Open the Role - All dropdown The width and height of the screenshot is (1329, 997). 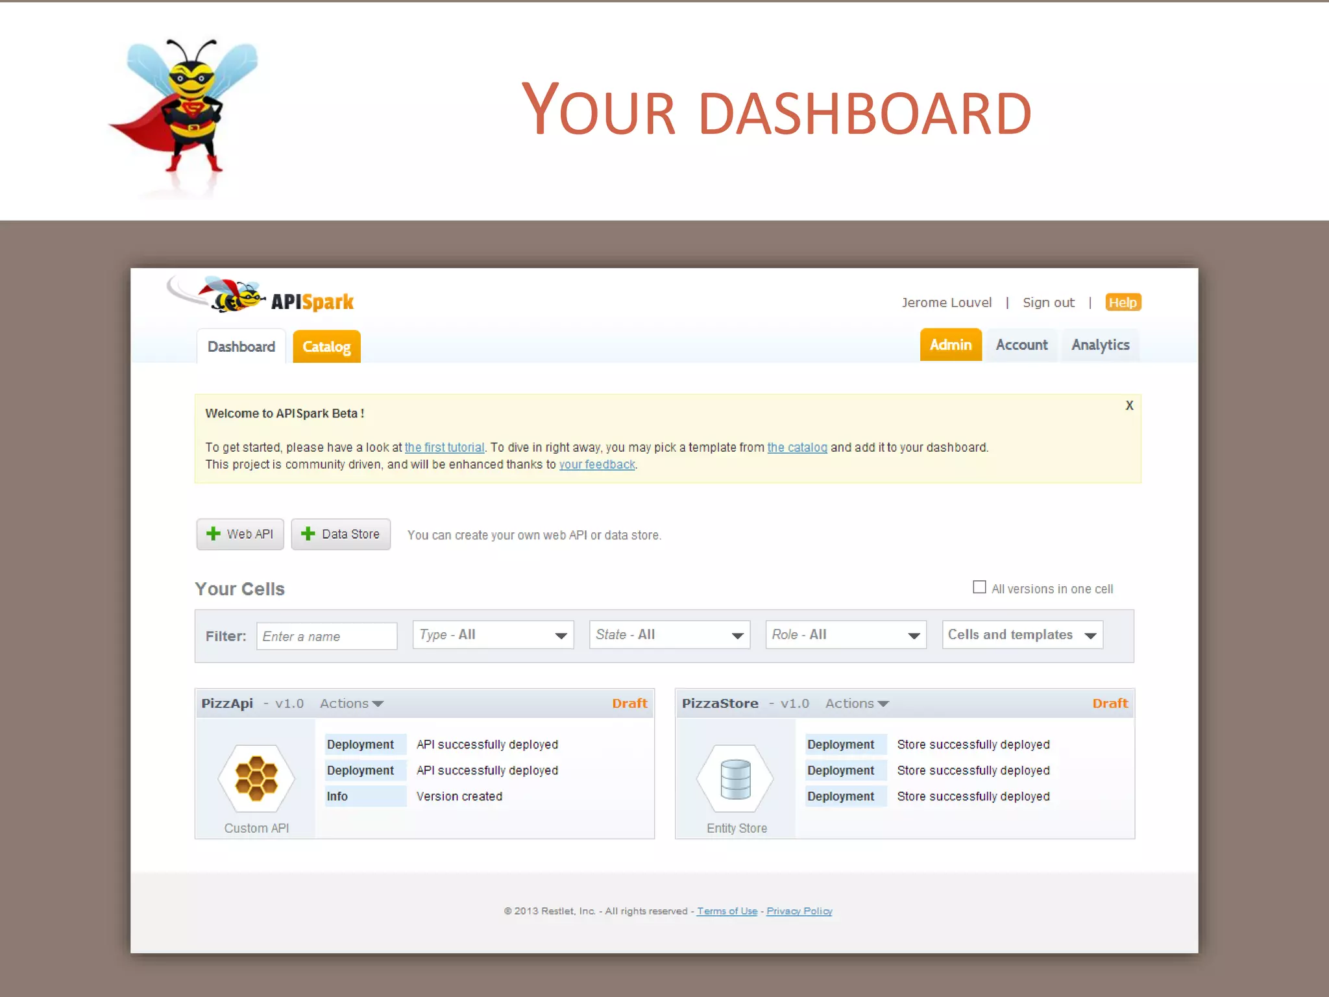(x=846, y=635)
